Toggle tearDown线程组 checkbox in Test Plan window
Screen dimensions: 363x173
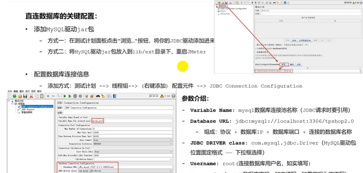tap(256, 48)
